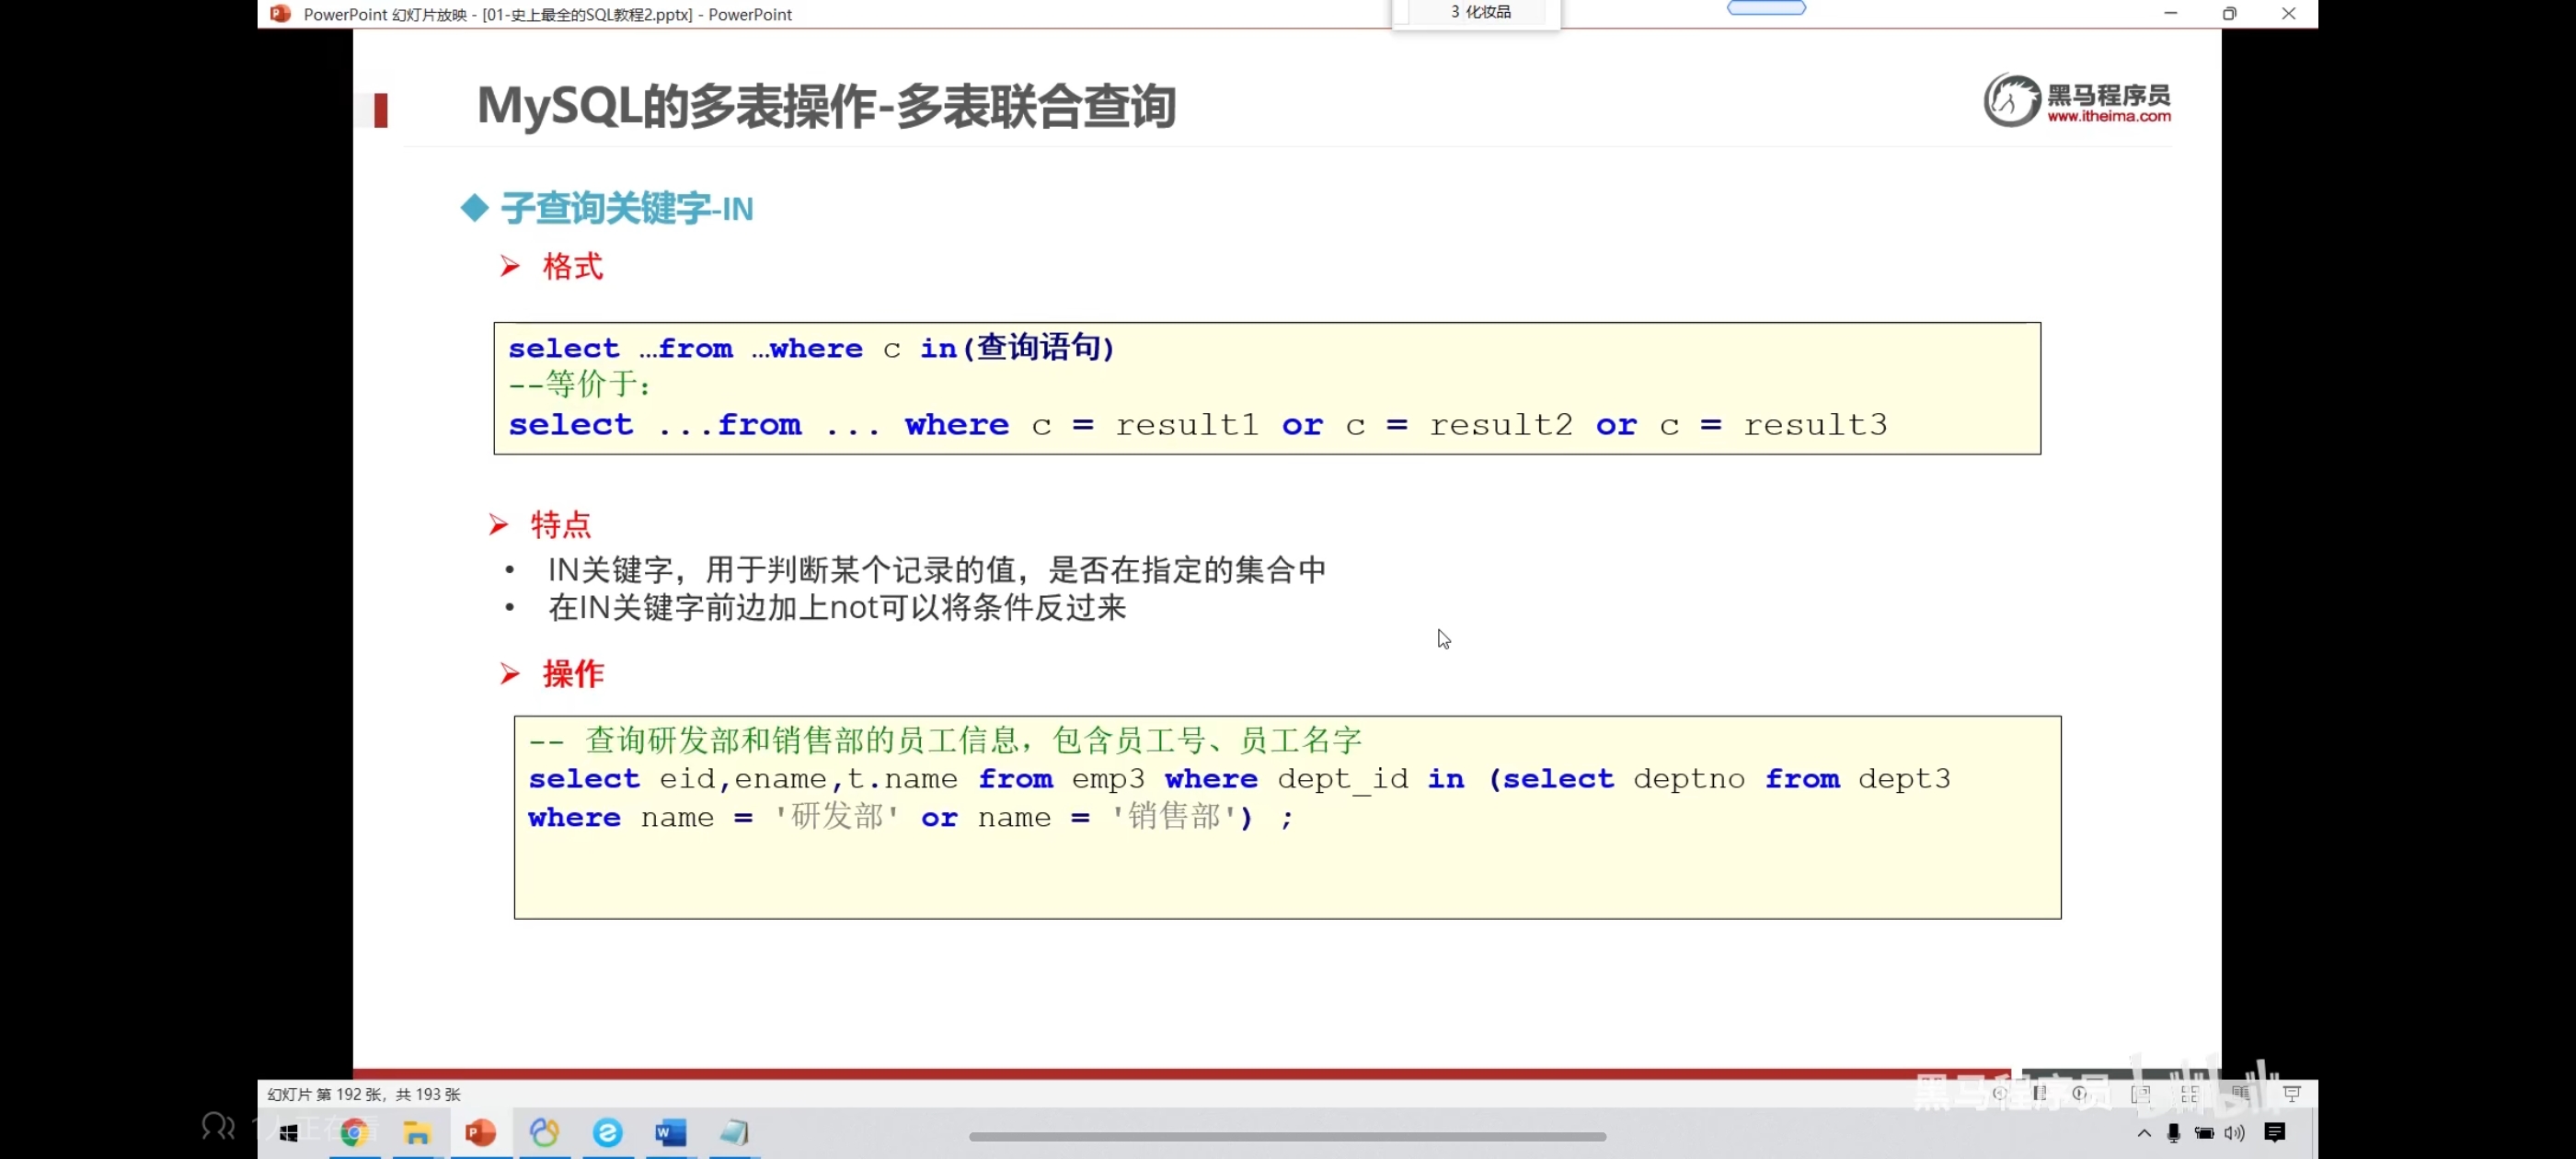
Task: Switch to Reading view icon
Action: 2240,1093
